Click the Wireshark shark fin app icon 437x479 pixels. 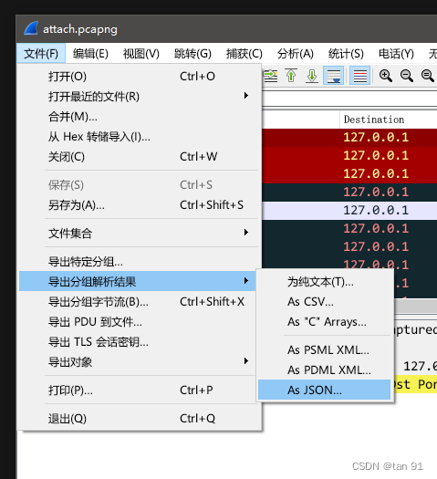tap(31, 28)
